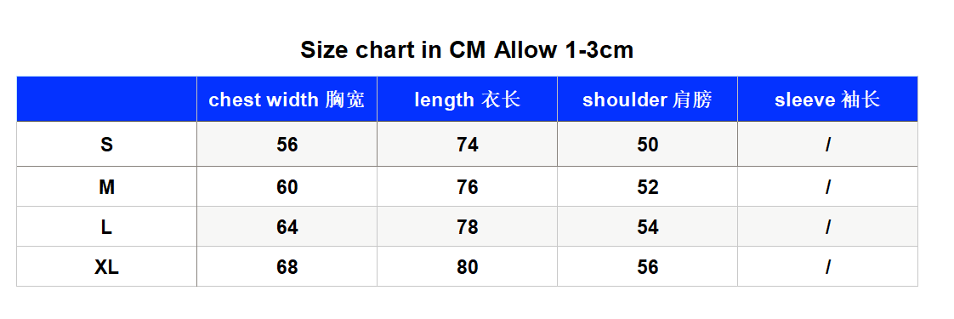Click the shoulder 肩膀 column header
This screenshot has height=319, width=954.
[647, 100]
